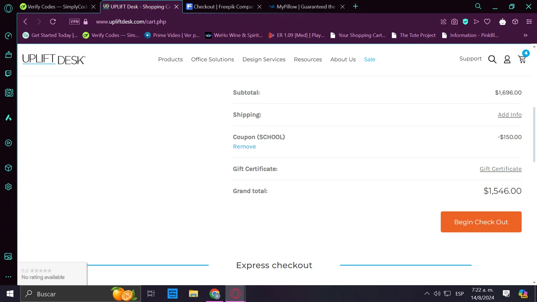Click the account profile icon
The width and height of the screenshot is (537, 302).
pyautogui.click(x=507, y=59)
